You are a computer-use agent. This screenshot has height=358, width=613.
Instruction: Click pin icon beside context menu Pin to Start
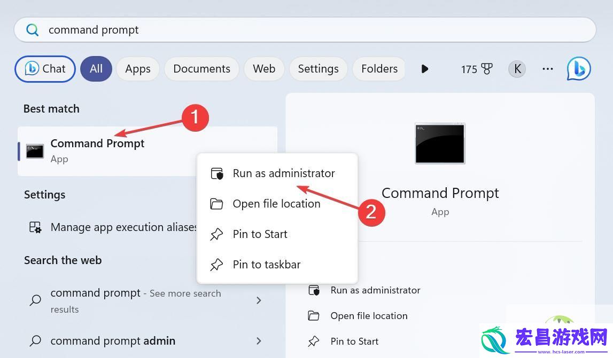(216, 234)
